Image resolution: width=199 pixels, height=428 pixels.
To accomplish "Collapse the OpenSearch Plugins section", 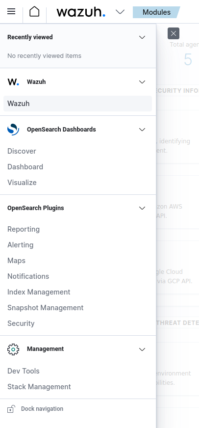I will point(142,208).
